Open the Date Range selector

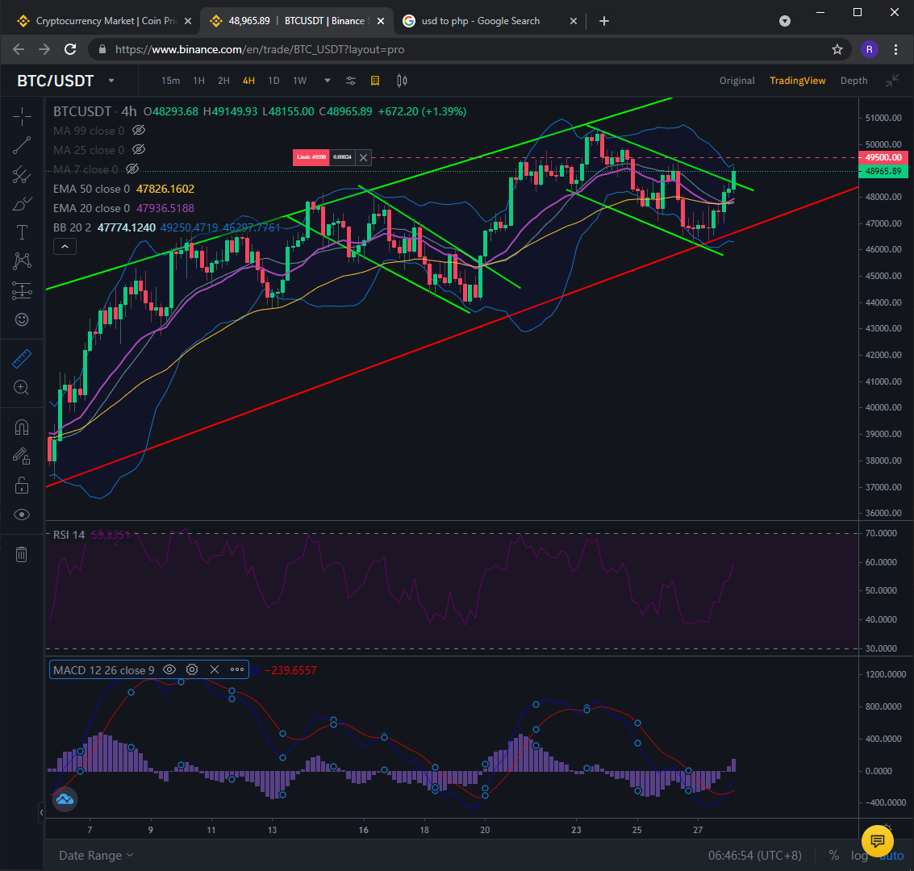[x=96, y=855]
